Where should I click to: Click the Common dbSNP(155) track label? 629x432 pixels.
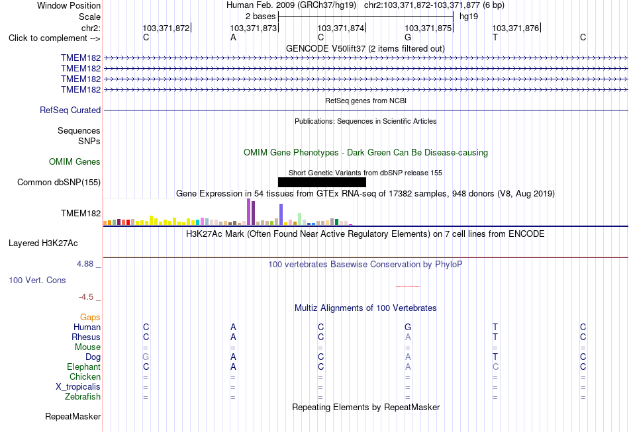click(59, 183)
